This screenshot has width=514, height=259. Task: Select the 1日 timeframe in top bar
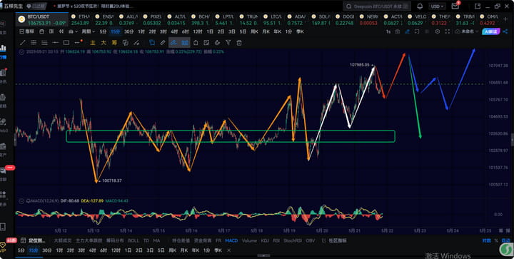pyautogui.click(x=210, y=32)
